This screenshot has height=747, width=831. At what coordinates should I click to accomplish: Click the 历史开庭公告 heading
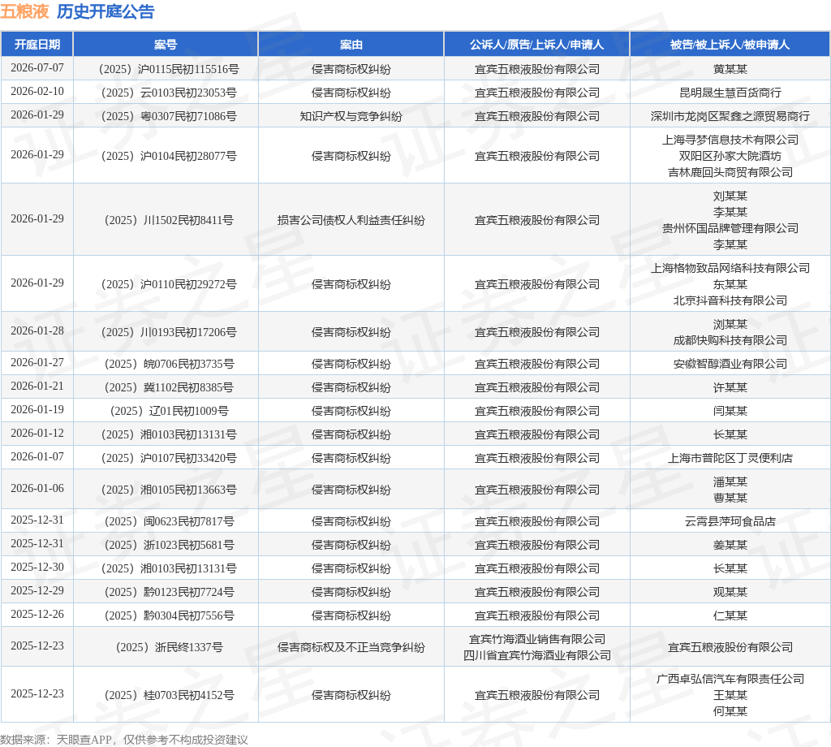pyautogui.click(x=105, y=11)
